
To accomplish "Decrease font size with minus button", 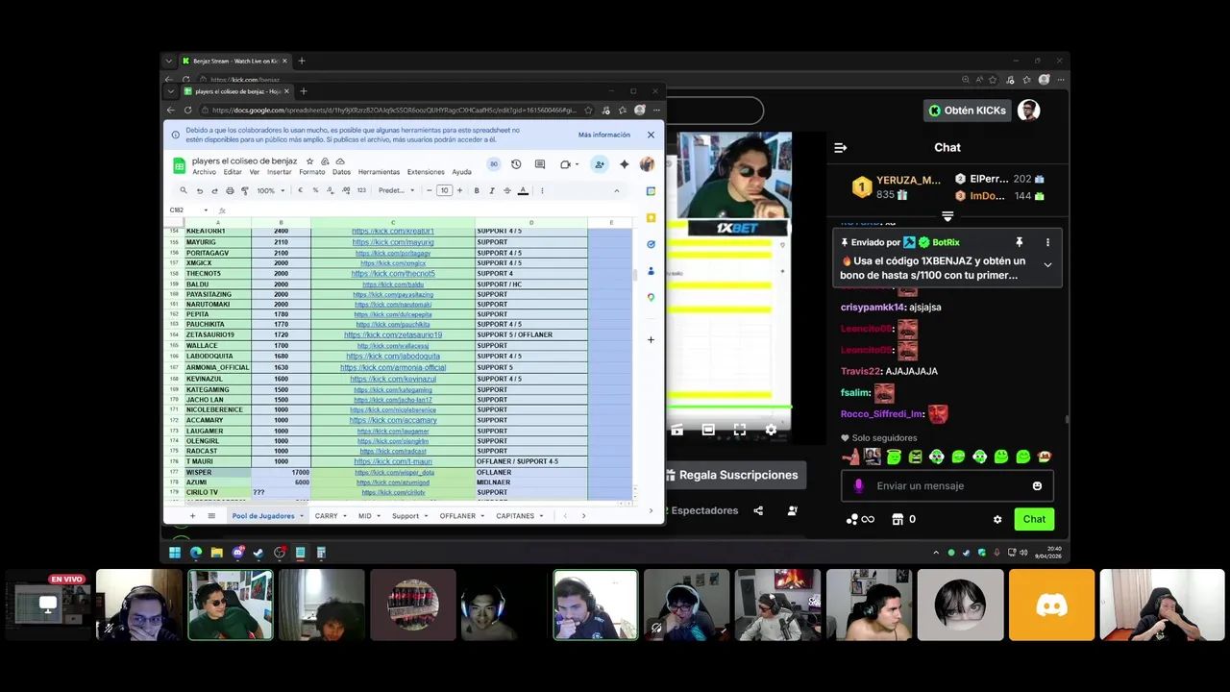I will pyautogui.click(x=430, y=190).
